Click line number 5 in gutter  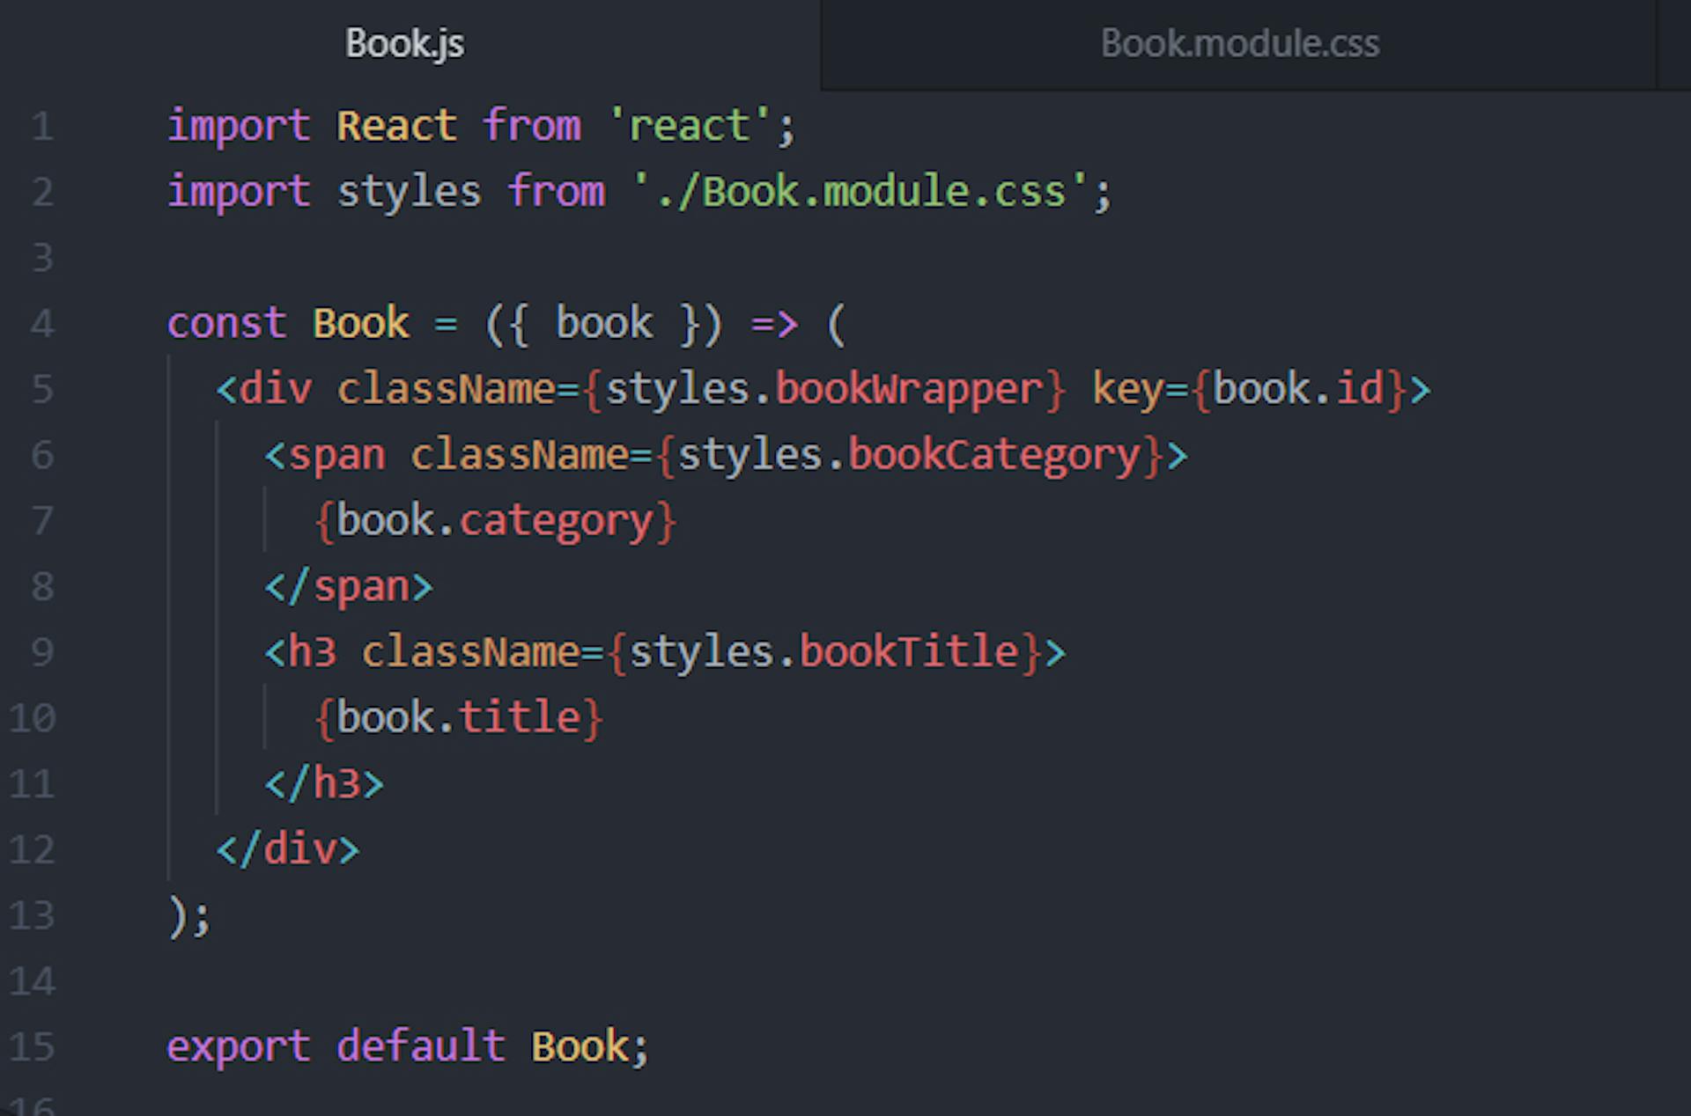41,389
